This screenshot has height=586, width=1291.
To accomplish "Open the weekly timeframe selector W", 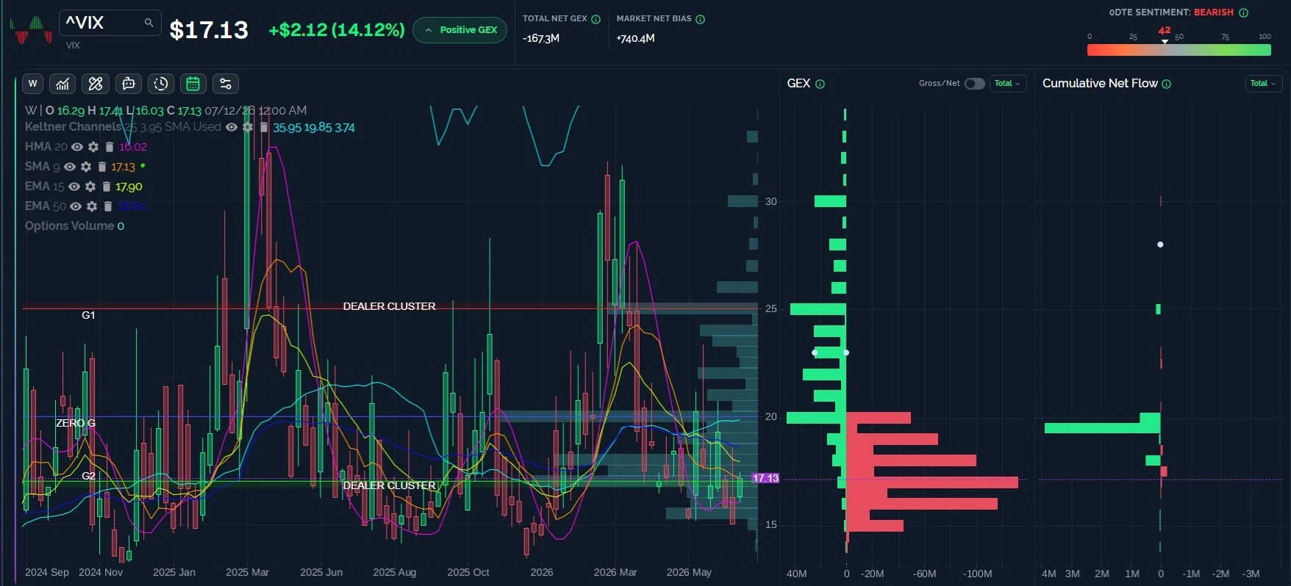I will pos(32,84).
